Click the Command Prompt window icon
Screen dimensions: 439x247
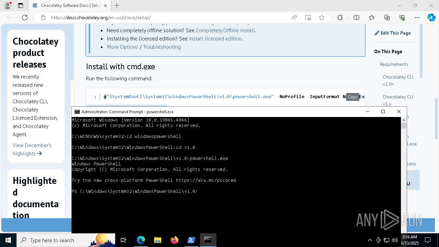[x=77, y=112]
